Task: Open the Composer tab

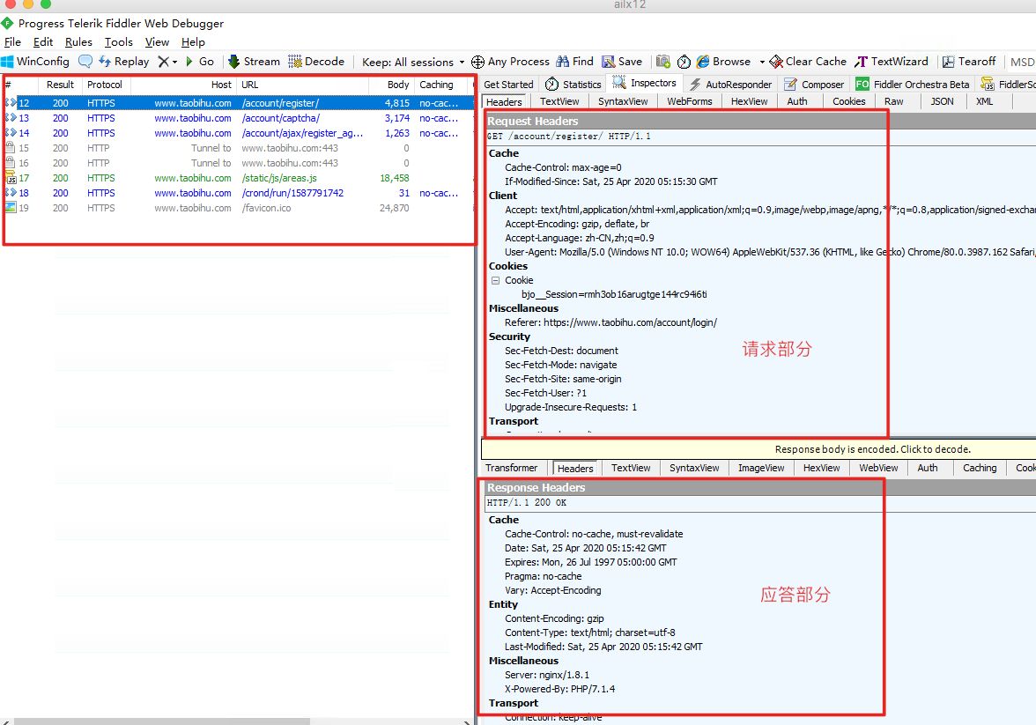Action: click(814, 85)
